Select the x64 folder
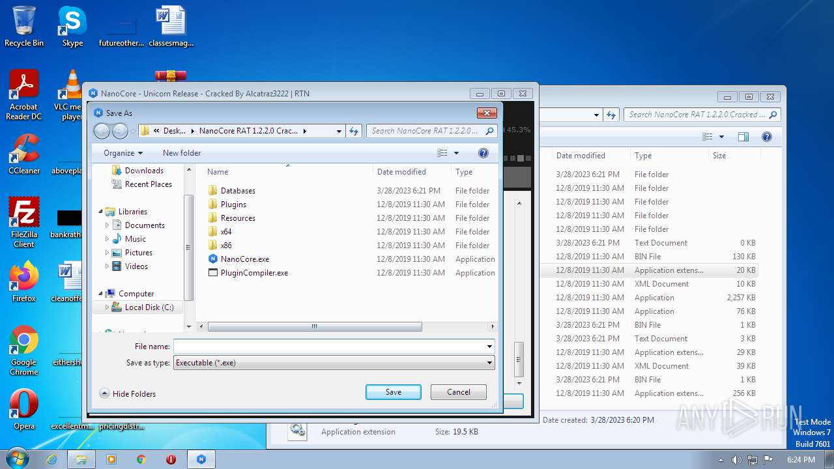 coord(225,232)
